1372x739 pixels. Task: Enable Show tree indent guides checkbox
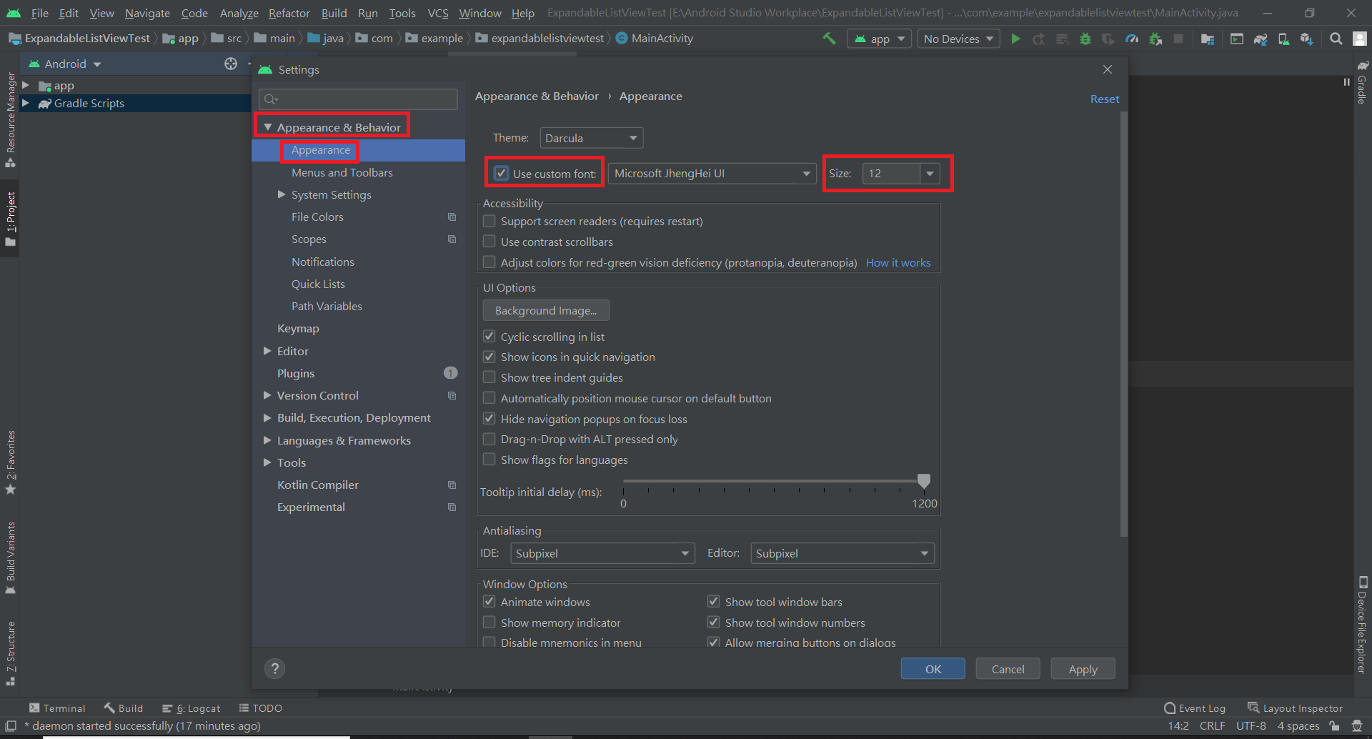(x=489, y=377)
